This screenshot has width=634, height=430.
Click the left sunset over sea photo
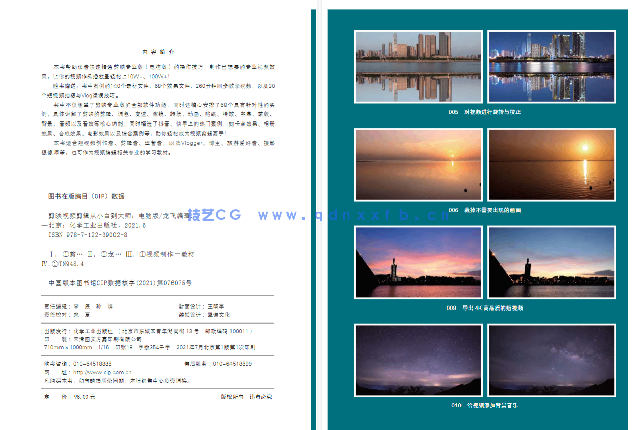(x=418, y=164)
